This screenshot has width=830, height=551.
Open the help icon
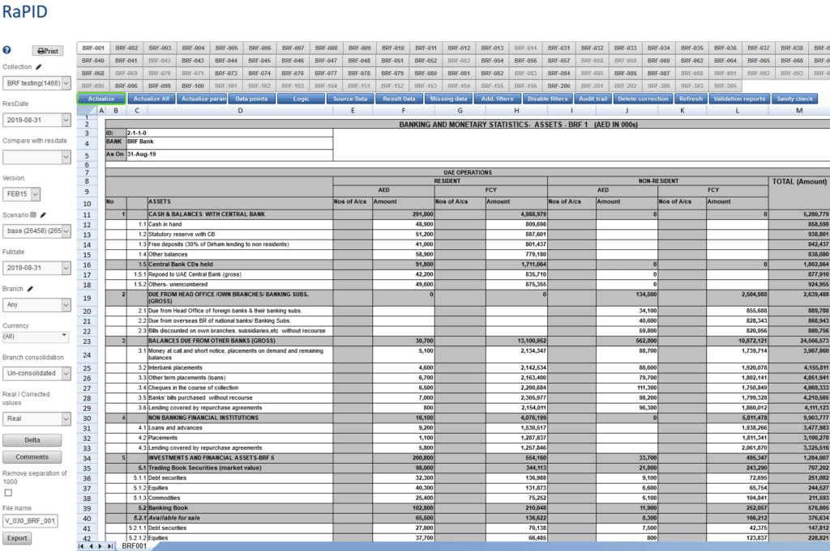(6, 50)
